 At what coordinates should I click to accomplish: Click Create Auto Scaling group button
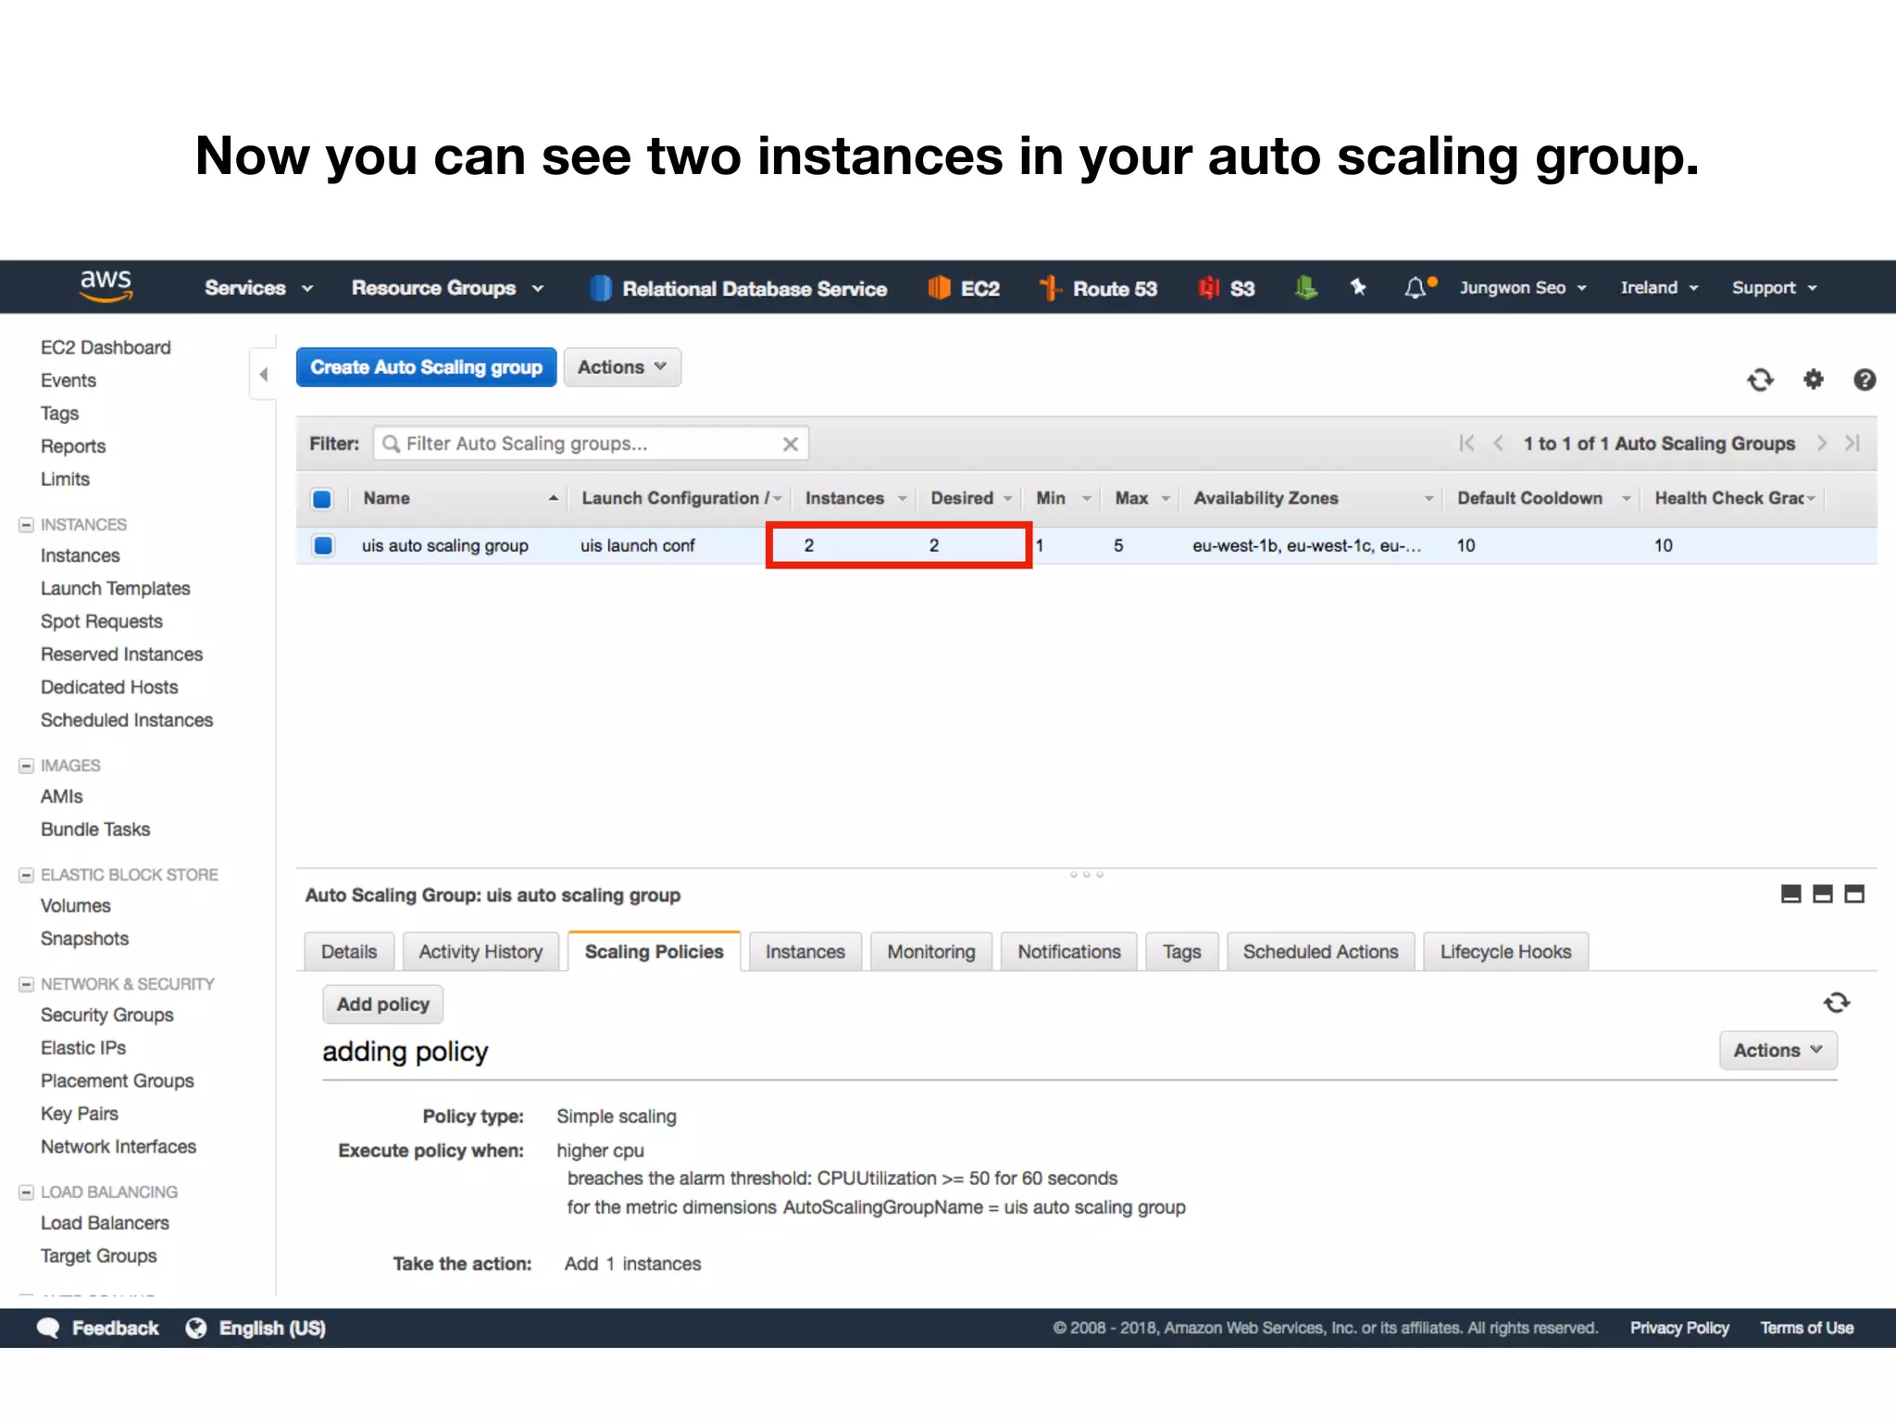pyautogui.click(x=427, y=368)
